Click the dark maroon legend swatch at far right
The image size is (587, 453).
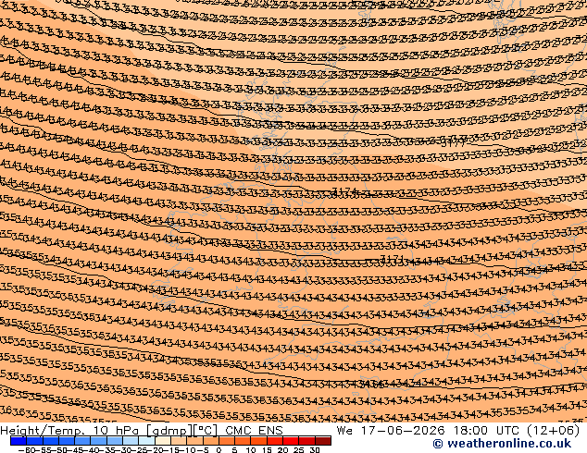point(323,441)
